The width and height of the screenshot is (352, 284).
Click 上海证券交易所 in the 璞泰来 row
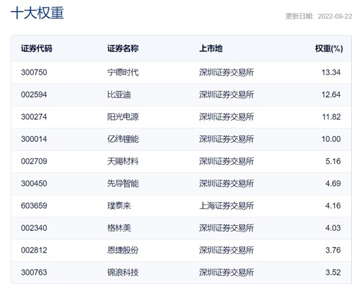point(226,206)
